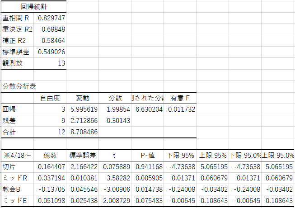Select 0.108643 under the 上限 95% column
Image resolution: width=295 pixels, height=208 pixels.
pos(213,201)
